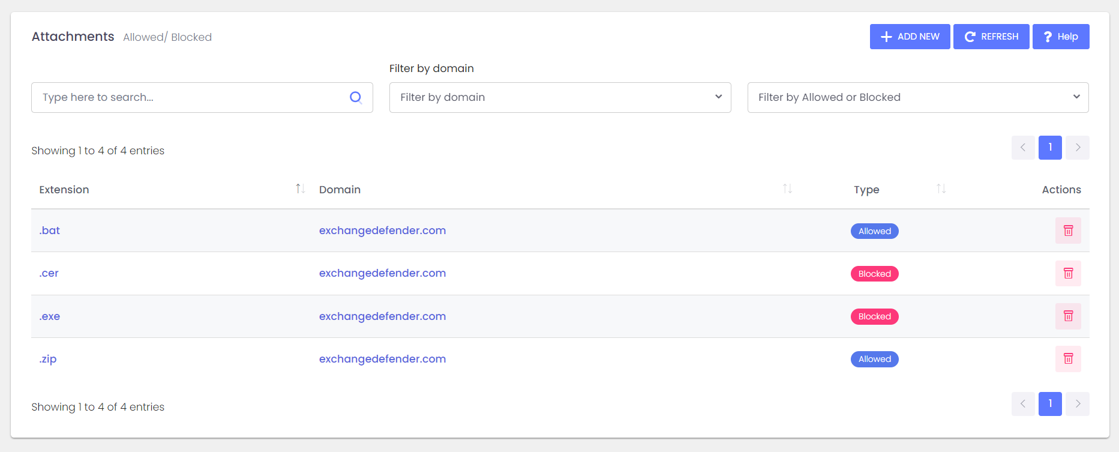Delete the .bat extension entry
Viewport: 1119px width, 452px height.
click(x=1068, y=231)
